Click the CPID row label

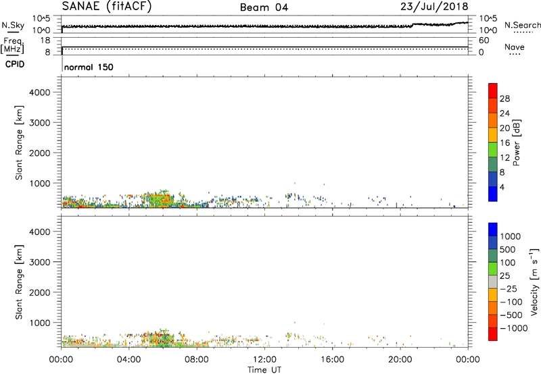pos(15,64)
